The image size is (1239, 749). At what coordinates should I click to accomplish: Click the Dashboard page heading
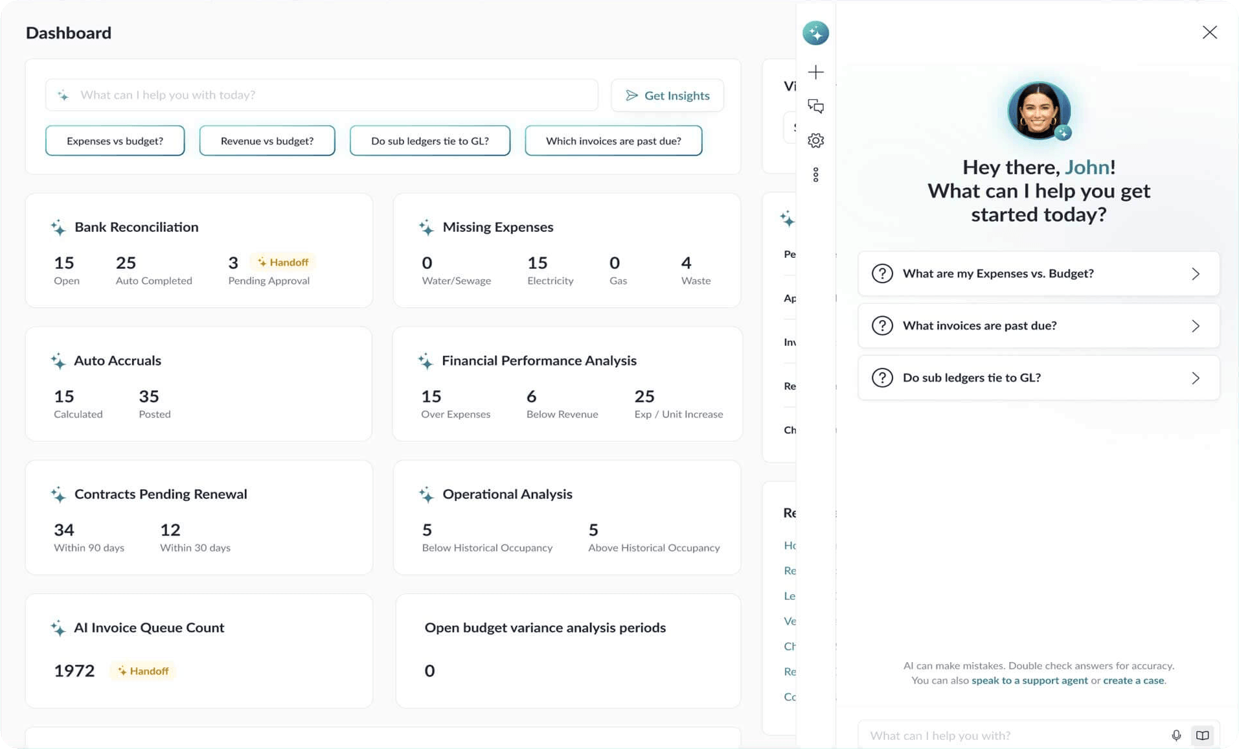pyautogui.click(x=69, y=33)
